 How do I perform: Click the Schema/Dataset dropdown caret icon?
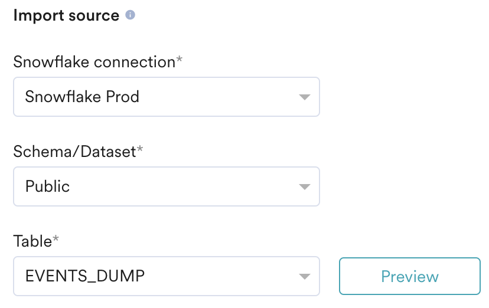coord(304,187)
